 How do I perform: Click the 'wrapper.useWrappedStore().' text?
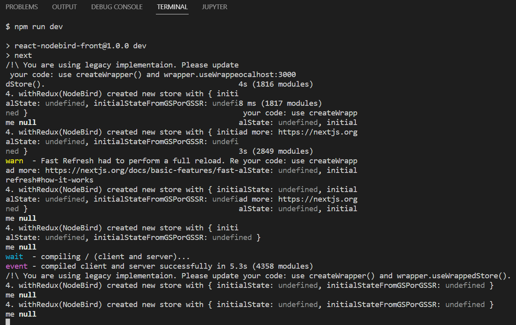454,276
